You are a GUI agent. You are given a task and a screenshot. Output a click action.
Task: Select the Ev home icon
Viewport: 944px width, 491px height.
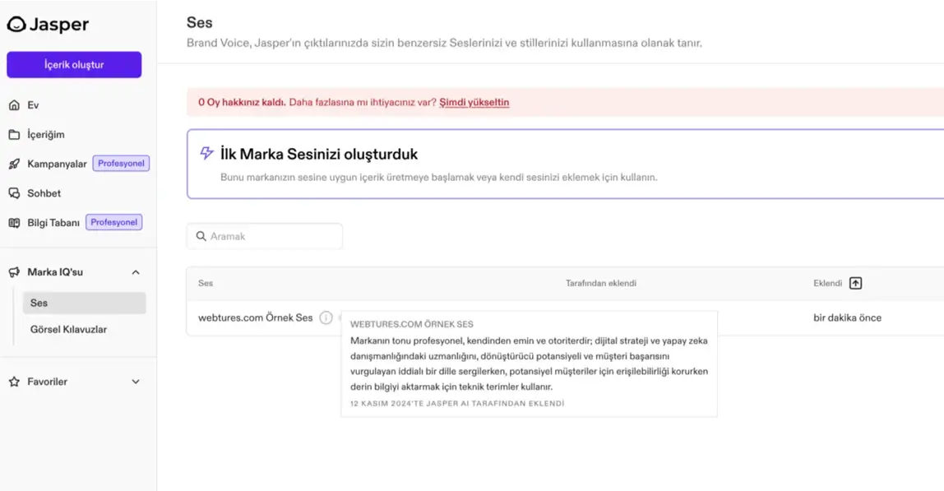pos(14,104)
